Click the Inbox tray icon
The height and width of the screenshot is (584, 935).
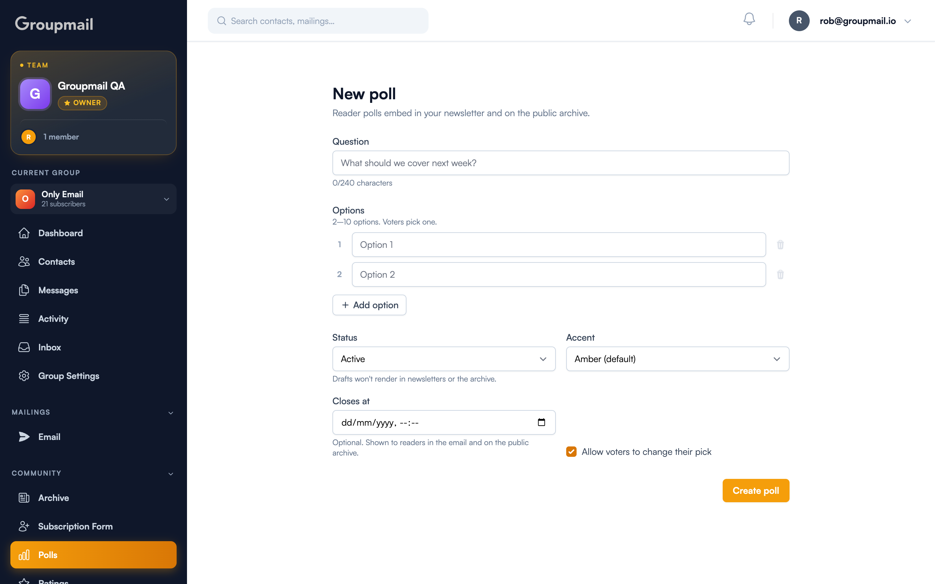tap(24, 347)
